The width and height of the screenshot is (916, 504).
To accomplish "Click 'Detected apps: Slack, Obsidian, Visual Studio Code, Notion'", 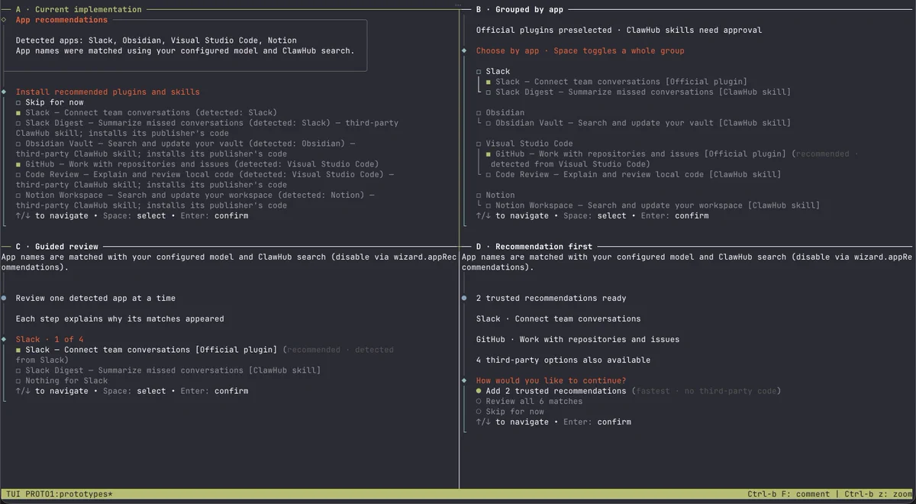I will tap(156, 40).
